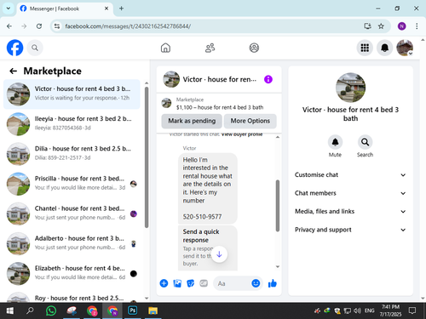Open the tab search dropdown in Chrome

tap(9, 9)
